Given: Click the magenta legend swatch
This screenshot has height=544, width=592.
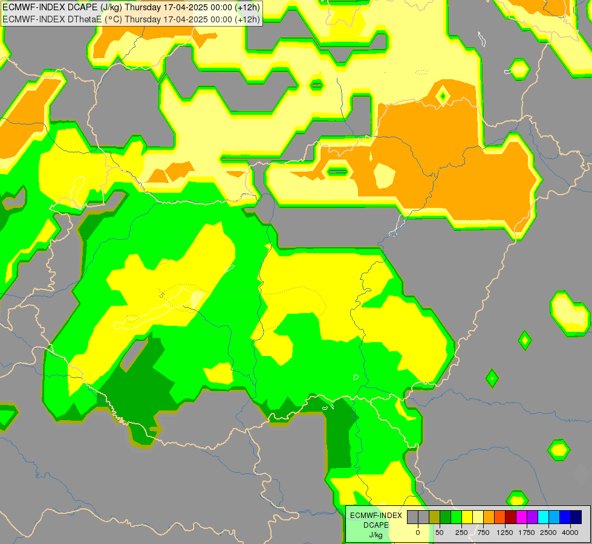Looking at the screenshot, I should pyautogui.click(x=521, y=517).
